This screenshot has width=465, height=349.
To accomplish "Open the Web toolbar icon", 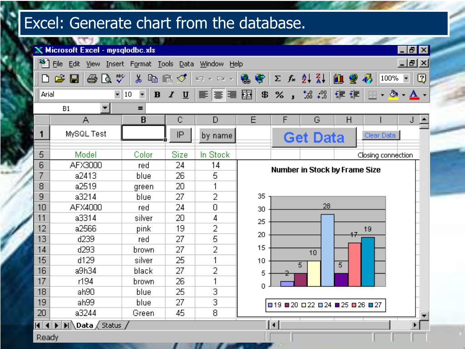I will [x=260, y=79].
